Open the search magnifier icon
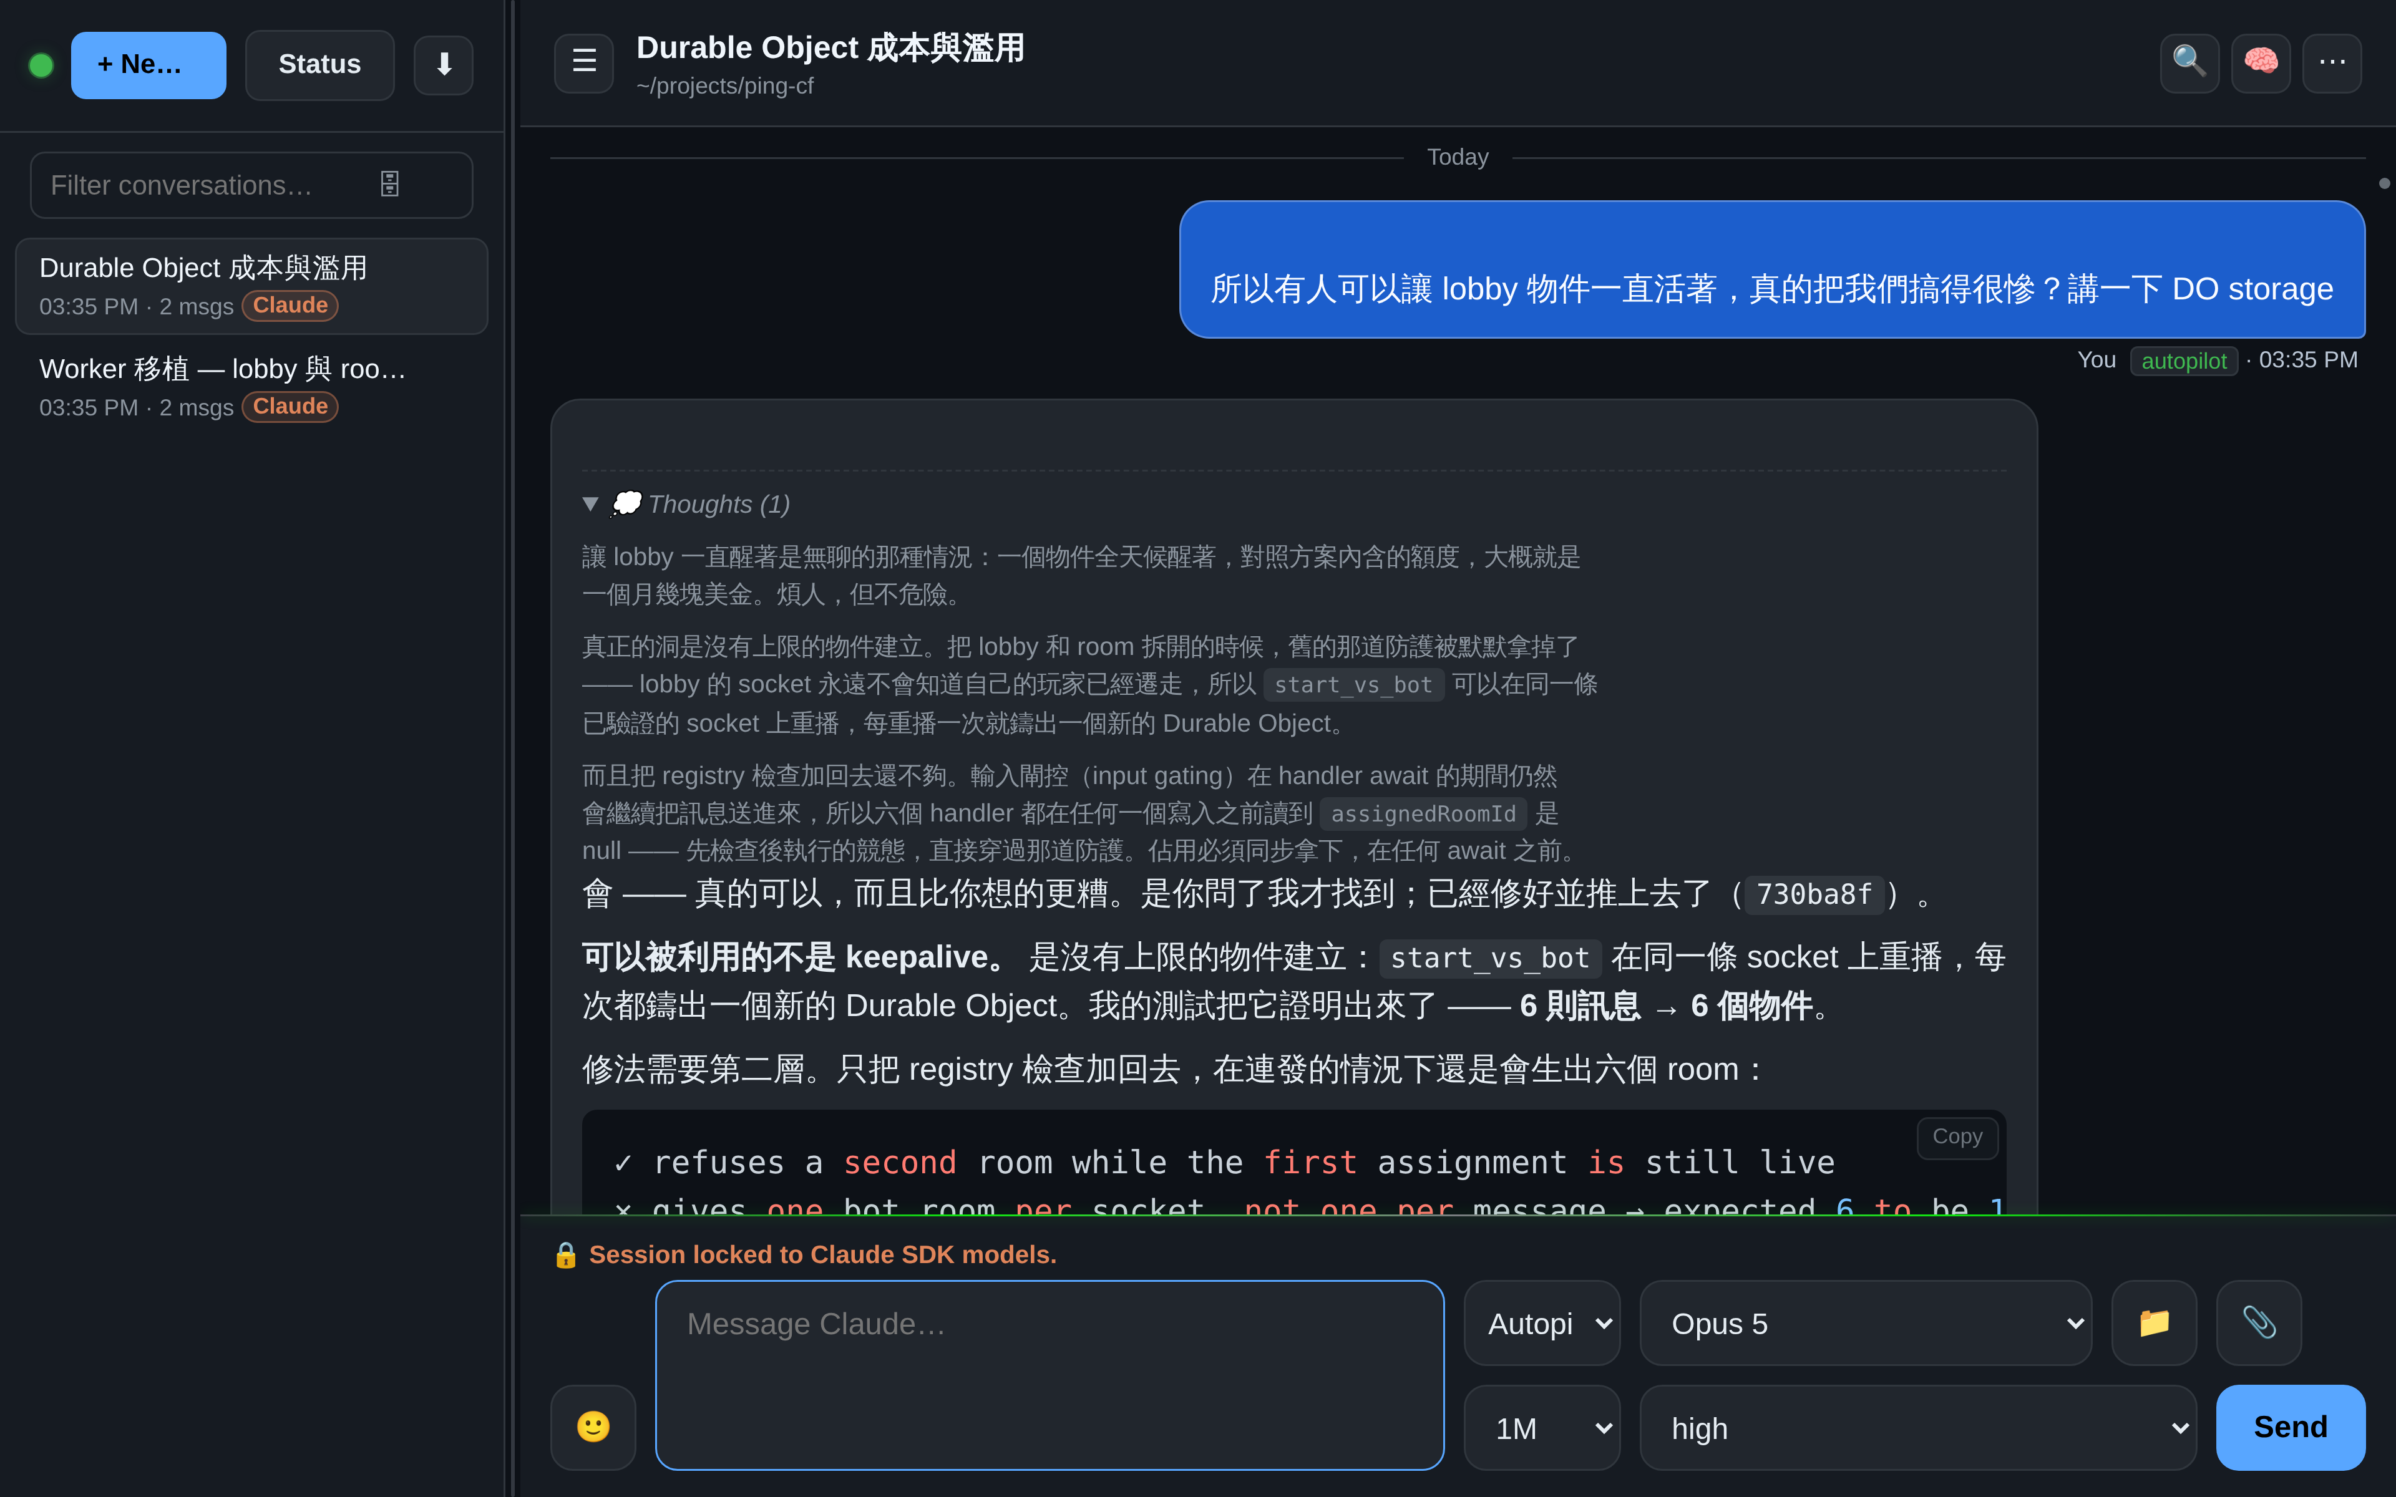This screenshot has width=2396, height=1497. coord(2189,62)
